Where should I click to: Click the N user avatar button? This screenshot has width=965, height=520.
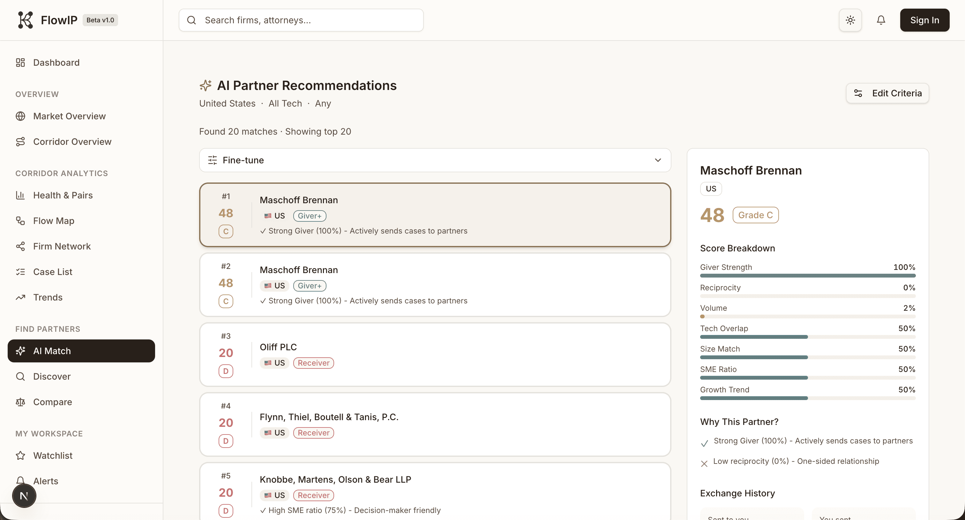24,496
